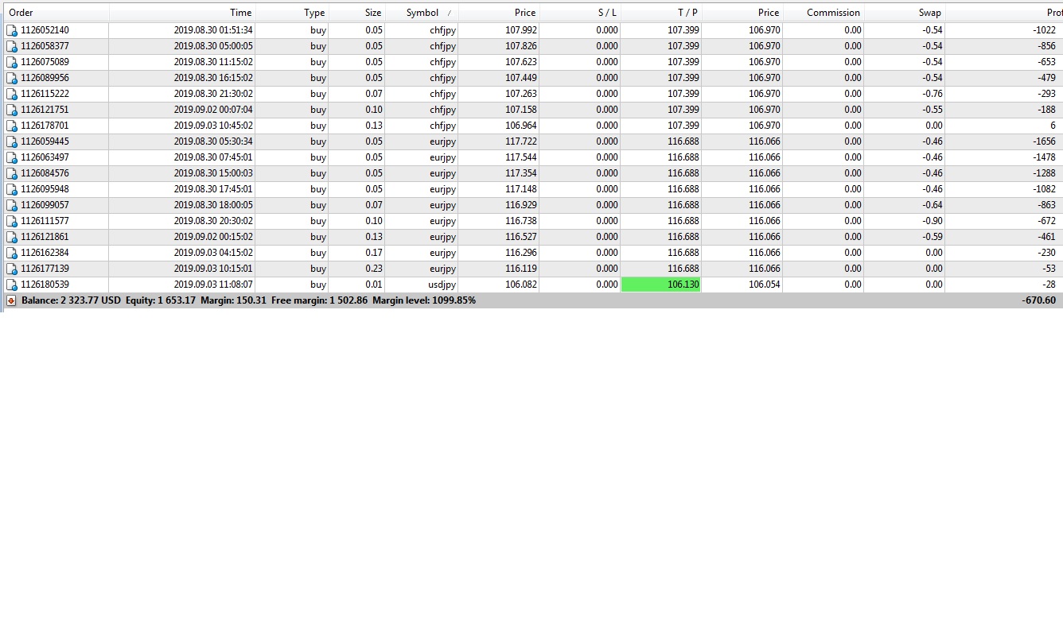Click the trade icon for order 1126178701
The width and height of the screenshot is (1063, 639).
pos(12,126)
